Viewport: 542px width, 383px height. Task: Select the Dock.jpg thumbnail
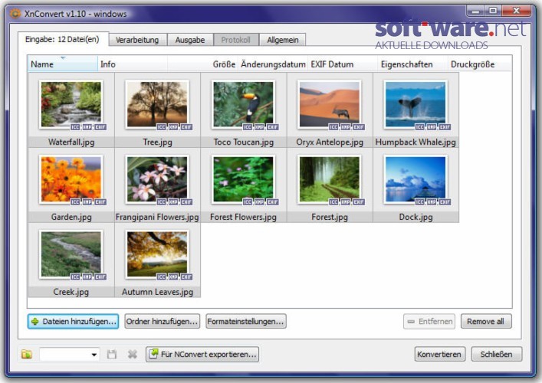click(416, 179)
